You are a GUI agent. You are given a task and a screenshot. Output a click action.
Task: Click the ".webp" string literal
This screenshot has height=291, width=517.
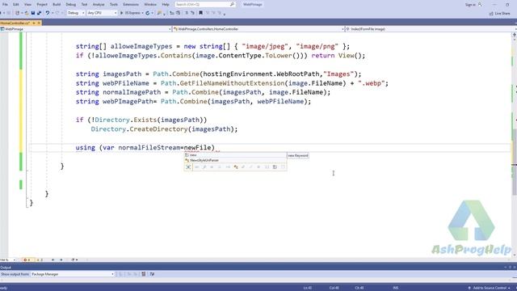372,83
